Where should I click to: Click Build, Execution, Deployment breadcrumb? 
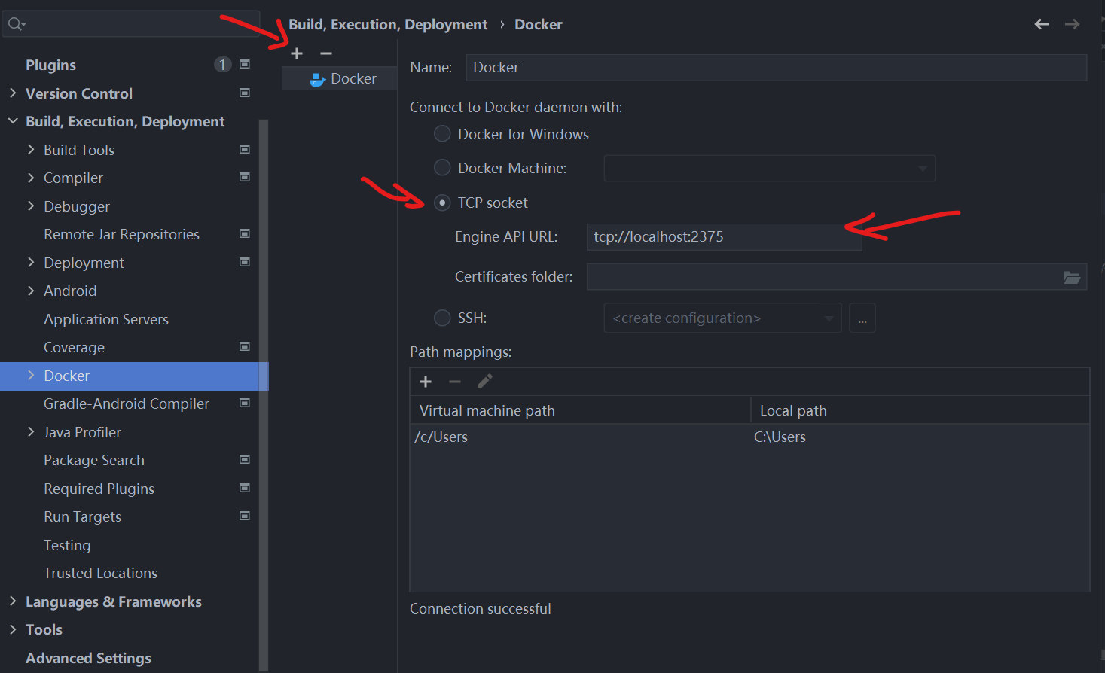pyautogui.click(x=388, y=24)
